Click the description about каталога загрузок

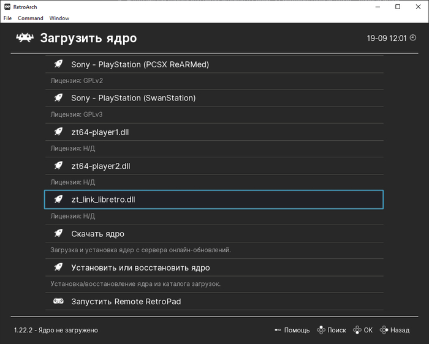click(x=135, y=284)
